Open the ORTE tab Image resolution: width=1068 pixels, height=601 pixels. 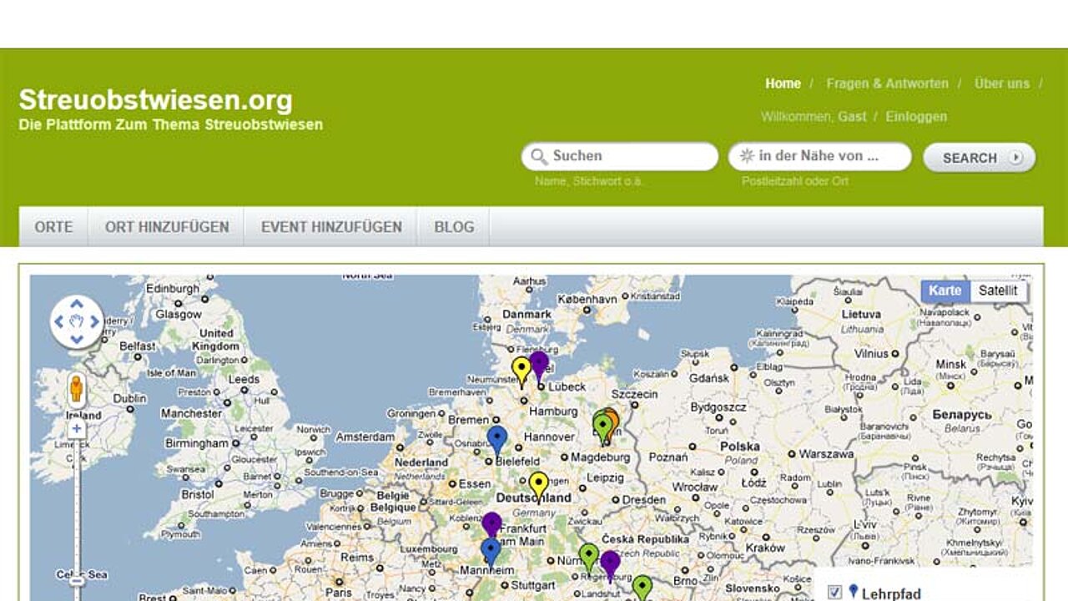coord(54,227)
